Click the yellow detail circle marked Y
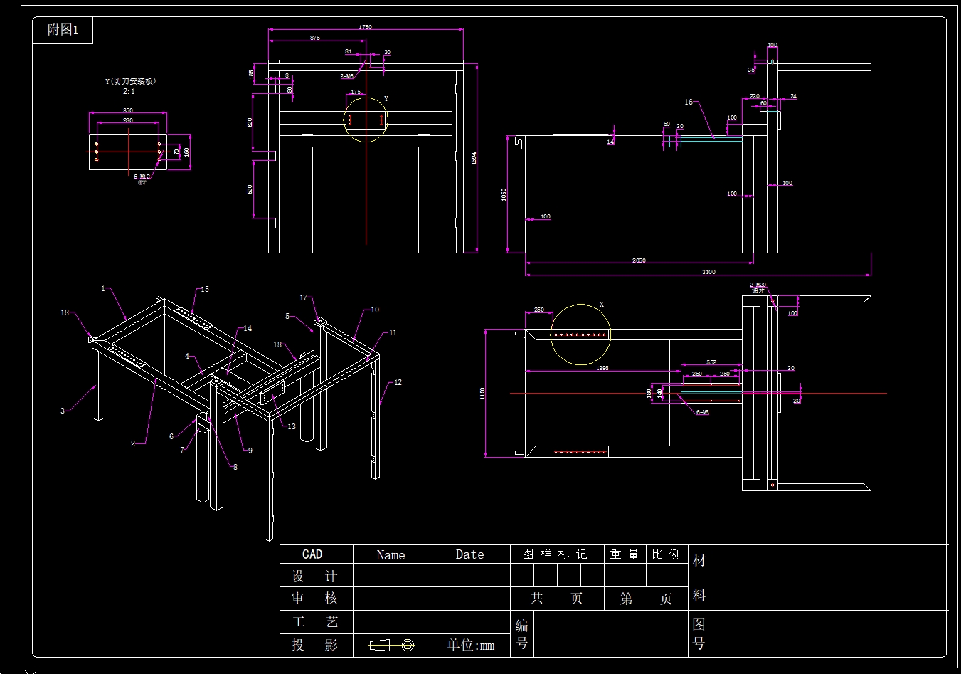 point(366,120)
